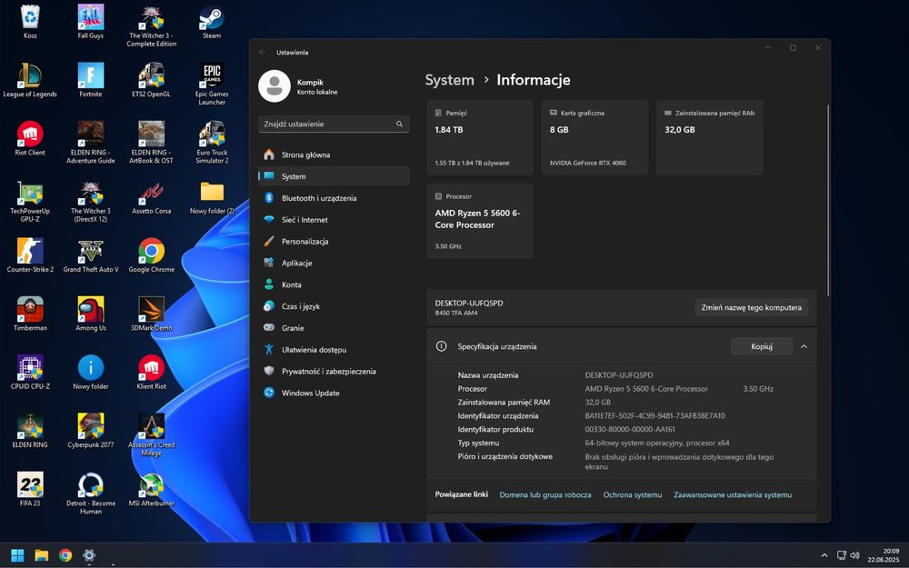This screenshot has height=568, width=909.
Task: Select the Among Us desktop icon
Action: point(90,314)
